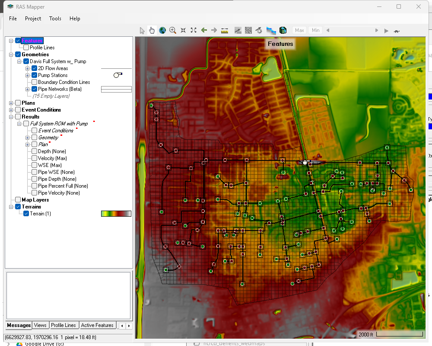Image resolution: width=432 pixels, height=346 pixels.
Task: Click the globe full-extent icon
Action: pyautogui.click(x=162, y=30)
